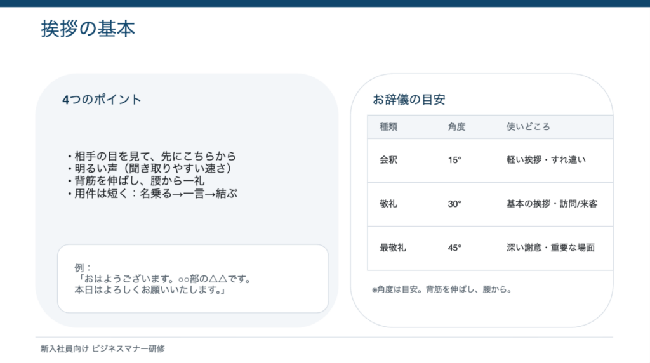Click the 深い謝意・重要な場面 cell

click(550, 248)
